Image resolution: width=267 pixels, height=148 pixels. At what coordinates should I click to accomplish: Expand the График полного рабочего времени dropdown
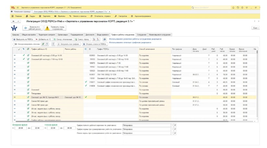click(173, 125)
